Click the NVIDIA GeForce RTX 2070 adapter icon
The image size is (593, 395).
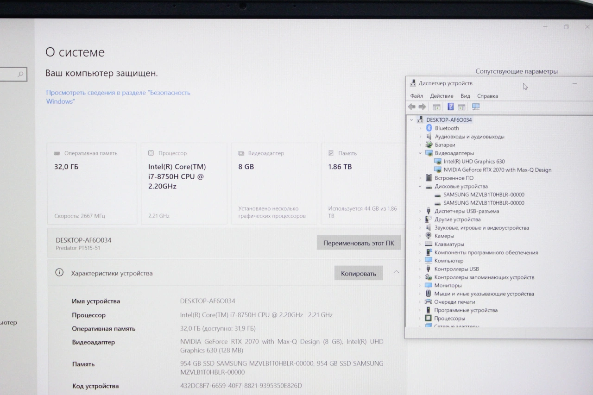click(x=438, y=170)
